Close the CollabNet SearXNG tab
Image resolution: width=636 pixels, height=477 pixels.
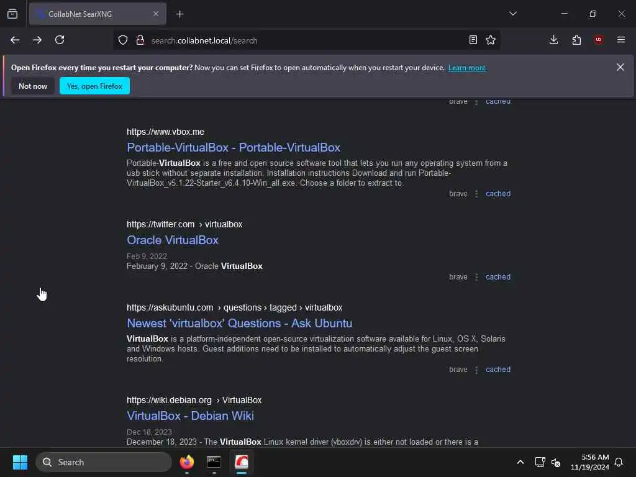pyautogui.click(x=156, y=14)
